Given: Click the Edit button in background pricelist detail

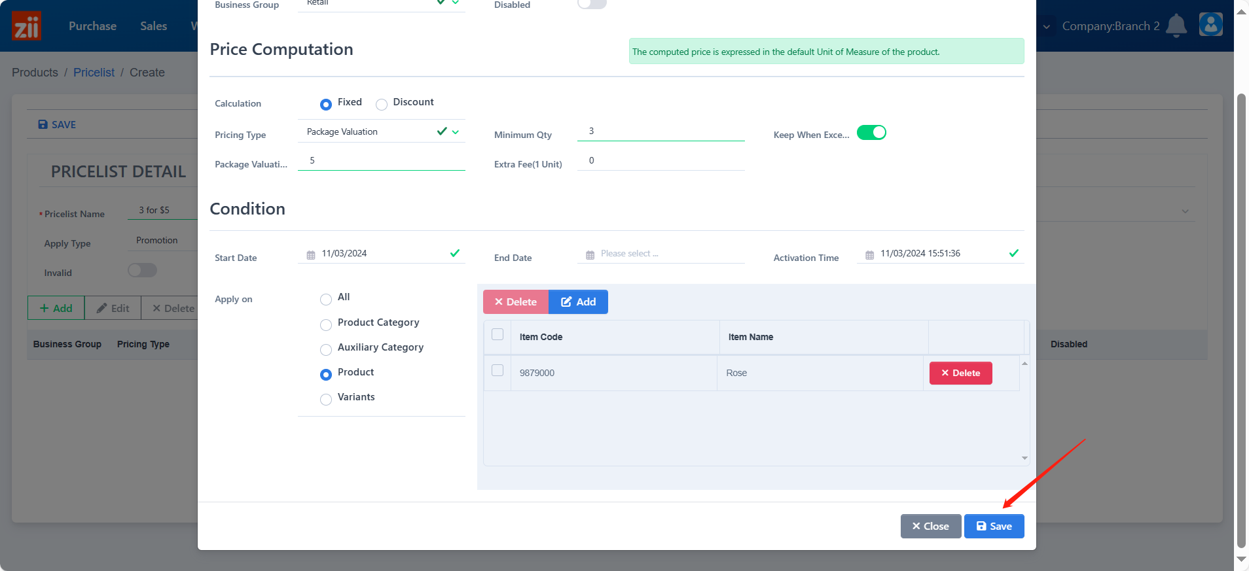Looking at the screenshot, I should pos(113,308).
